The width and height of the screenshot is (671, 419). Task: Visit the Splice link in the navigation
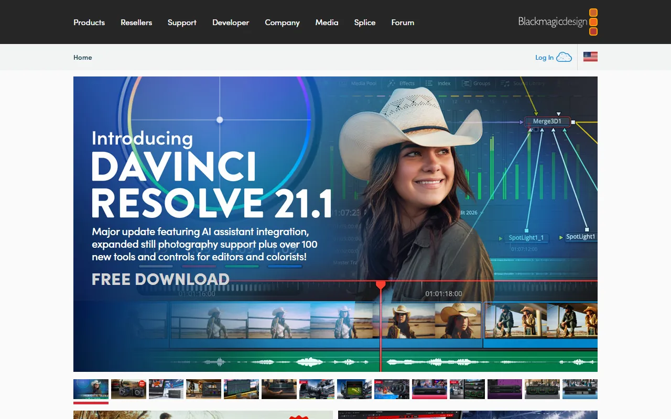[x=365, y=23]
